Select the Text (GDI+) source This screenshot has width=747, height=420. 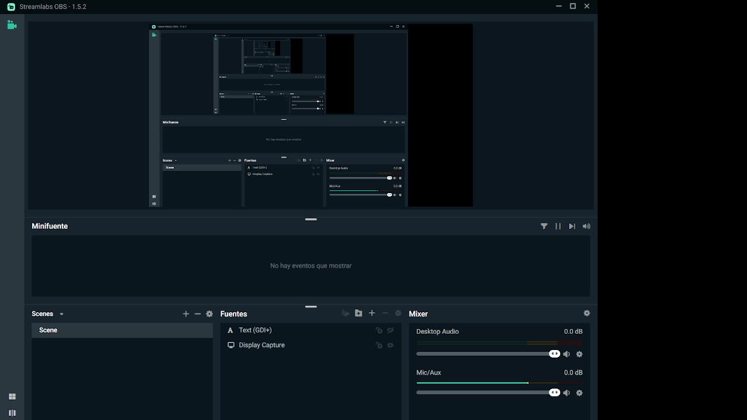click(256, 330)
